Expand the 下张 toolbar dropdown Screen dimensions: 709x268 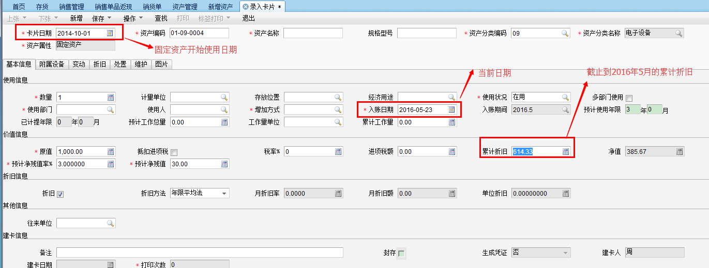click(x=56, y=18)
